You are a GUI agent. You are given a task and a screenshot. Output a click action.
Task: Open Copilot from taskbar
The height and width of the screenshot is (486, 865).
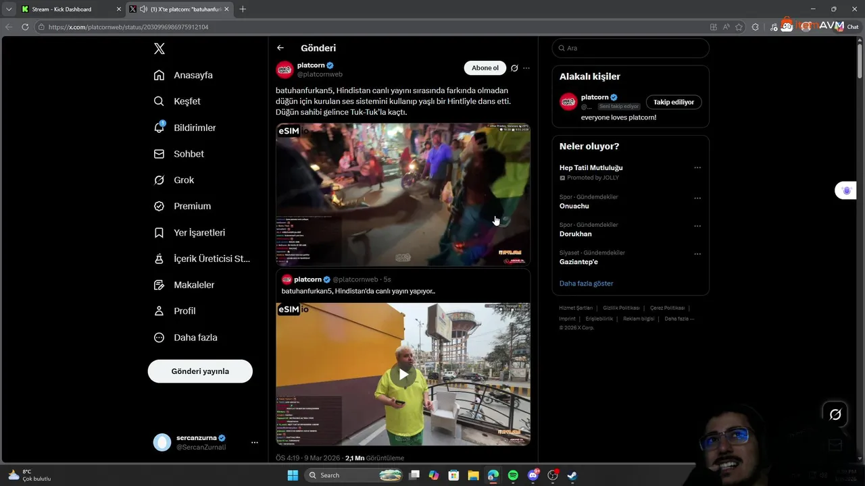pyautogui.click(x=434, y=475)
